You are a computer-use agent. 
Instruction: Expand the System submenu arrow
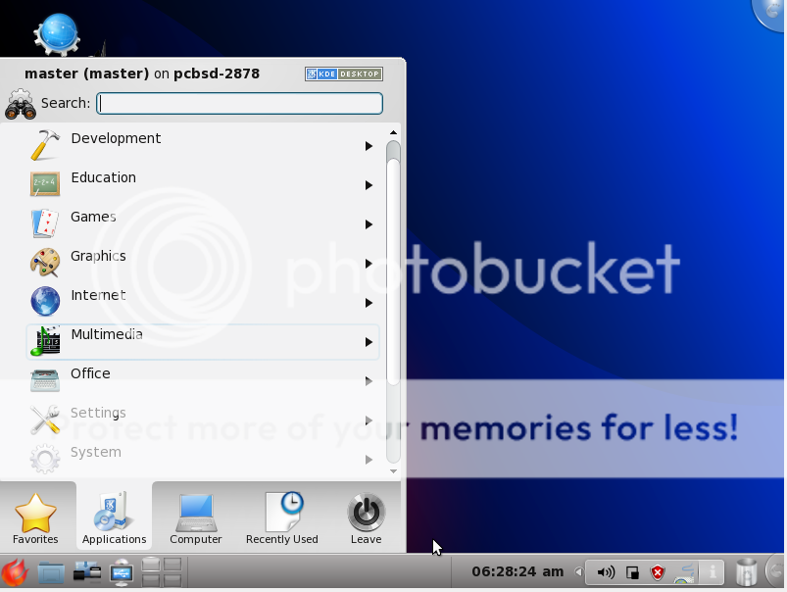coord(369,460)
